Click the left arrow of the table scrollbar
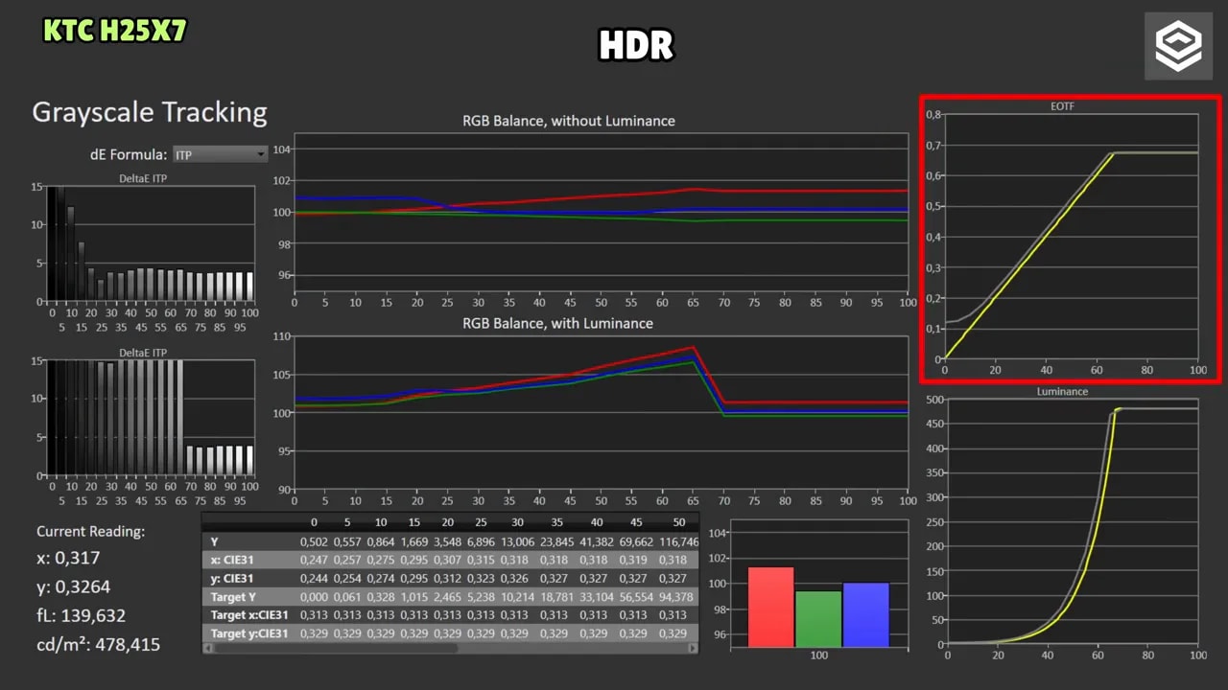 [208, 649]
